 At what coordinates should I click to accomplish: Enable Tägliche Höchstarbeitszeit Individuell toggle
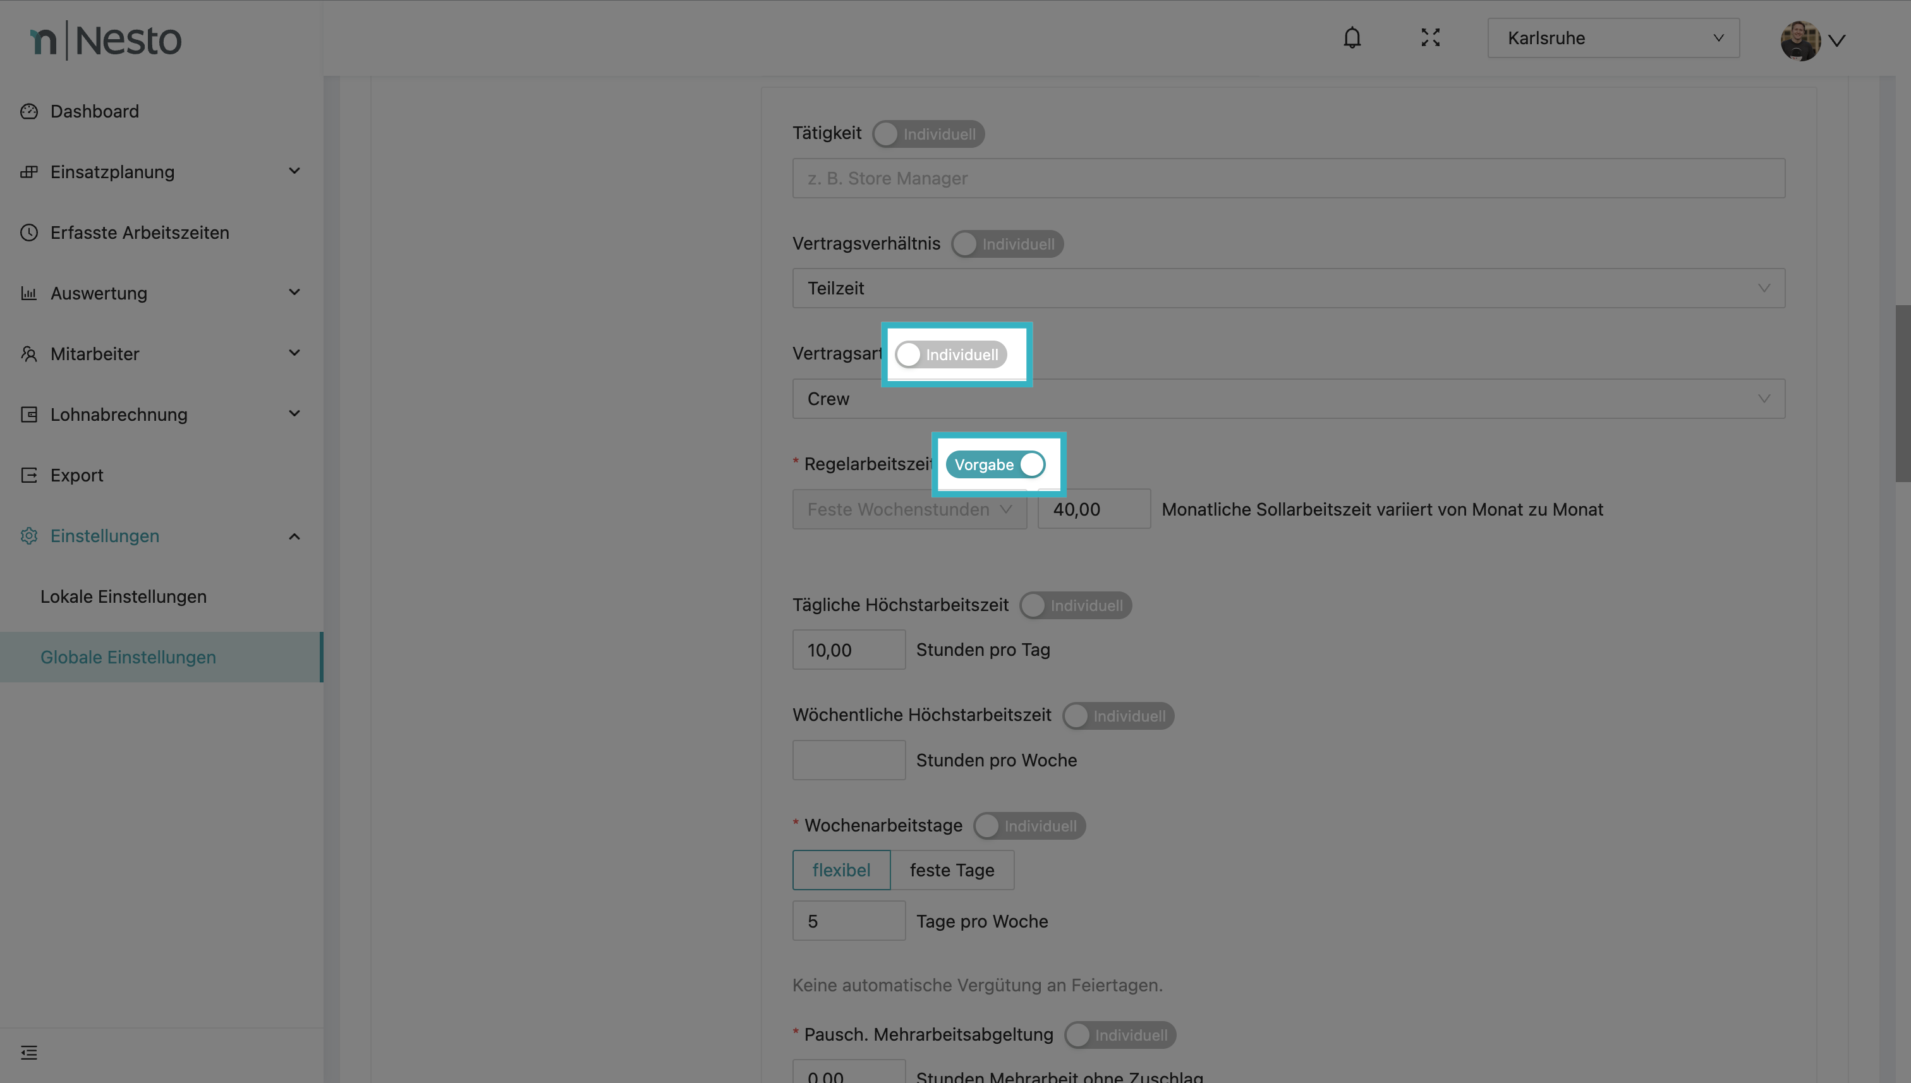click(1075, 605)
